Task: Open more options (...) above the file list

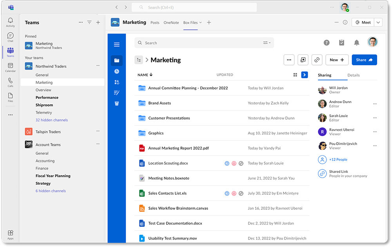Action: (x=289, y=60)
